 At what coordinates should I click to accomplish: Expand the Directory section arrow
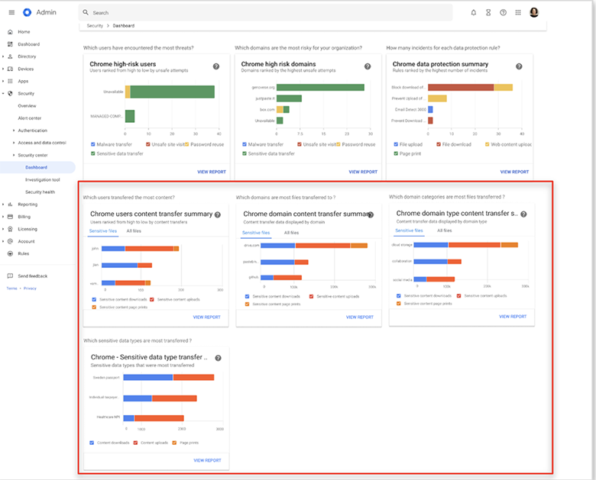[x=3, y=56]
